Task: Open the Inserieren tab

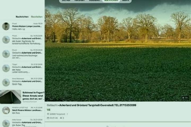Action: 94,1
